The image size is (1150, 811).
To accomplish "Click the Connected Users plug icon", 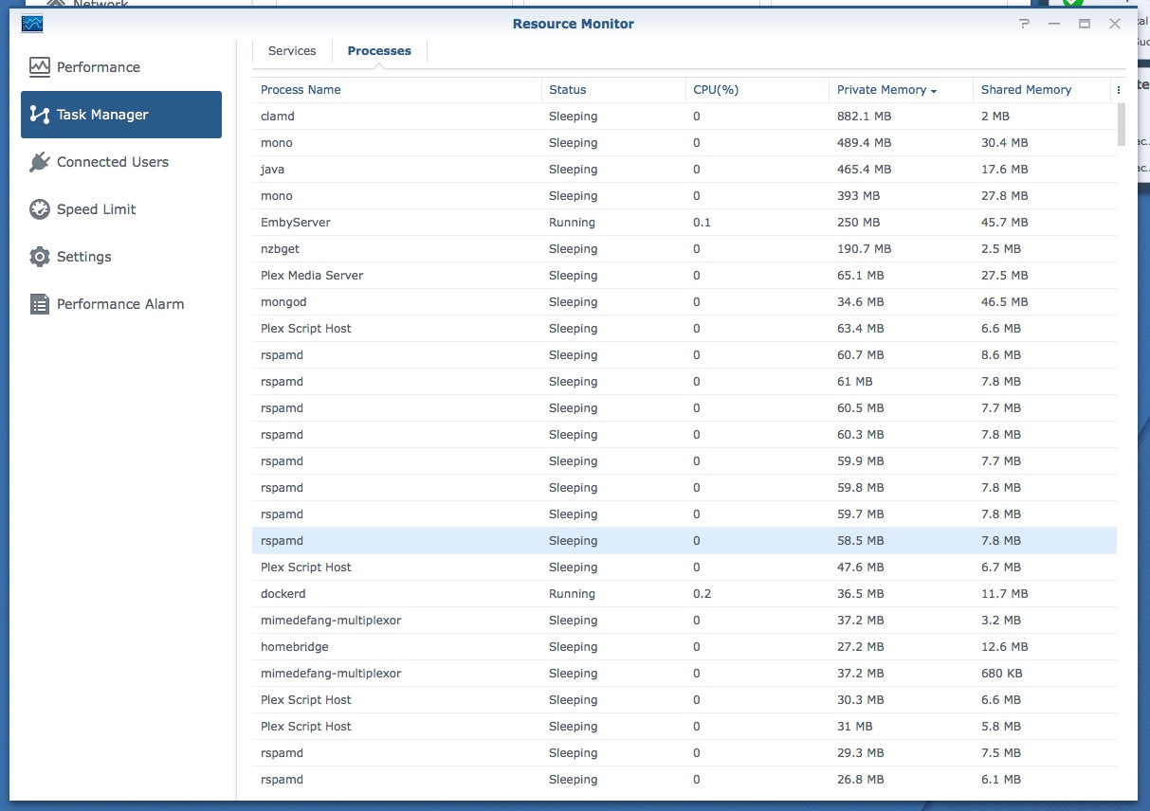I will click(39, 162).
